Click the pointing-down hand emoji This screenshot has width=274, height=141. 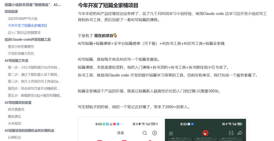click(x=115, y=36)
